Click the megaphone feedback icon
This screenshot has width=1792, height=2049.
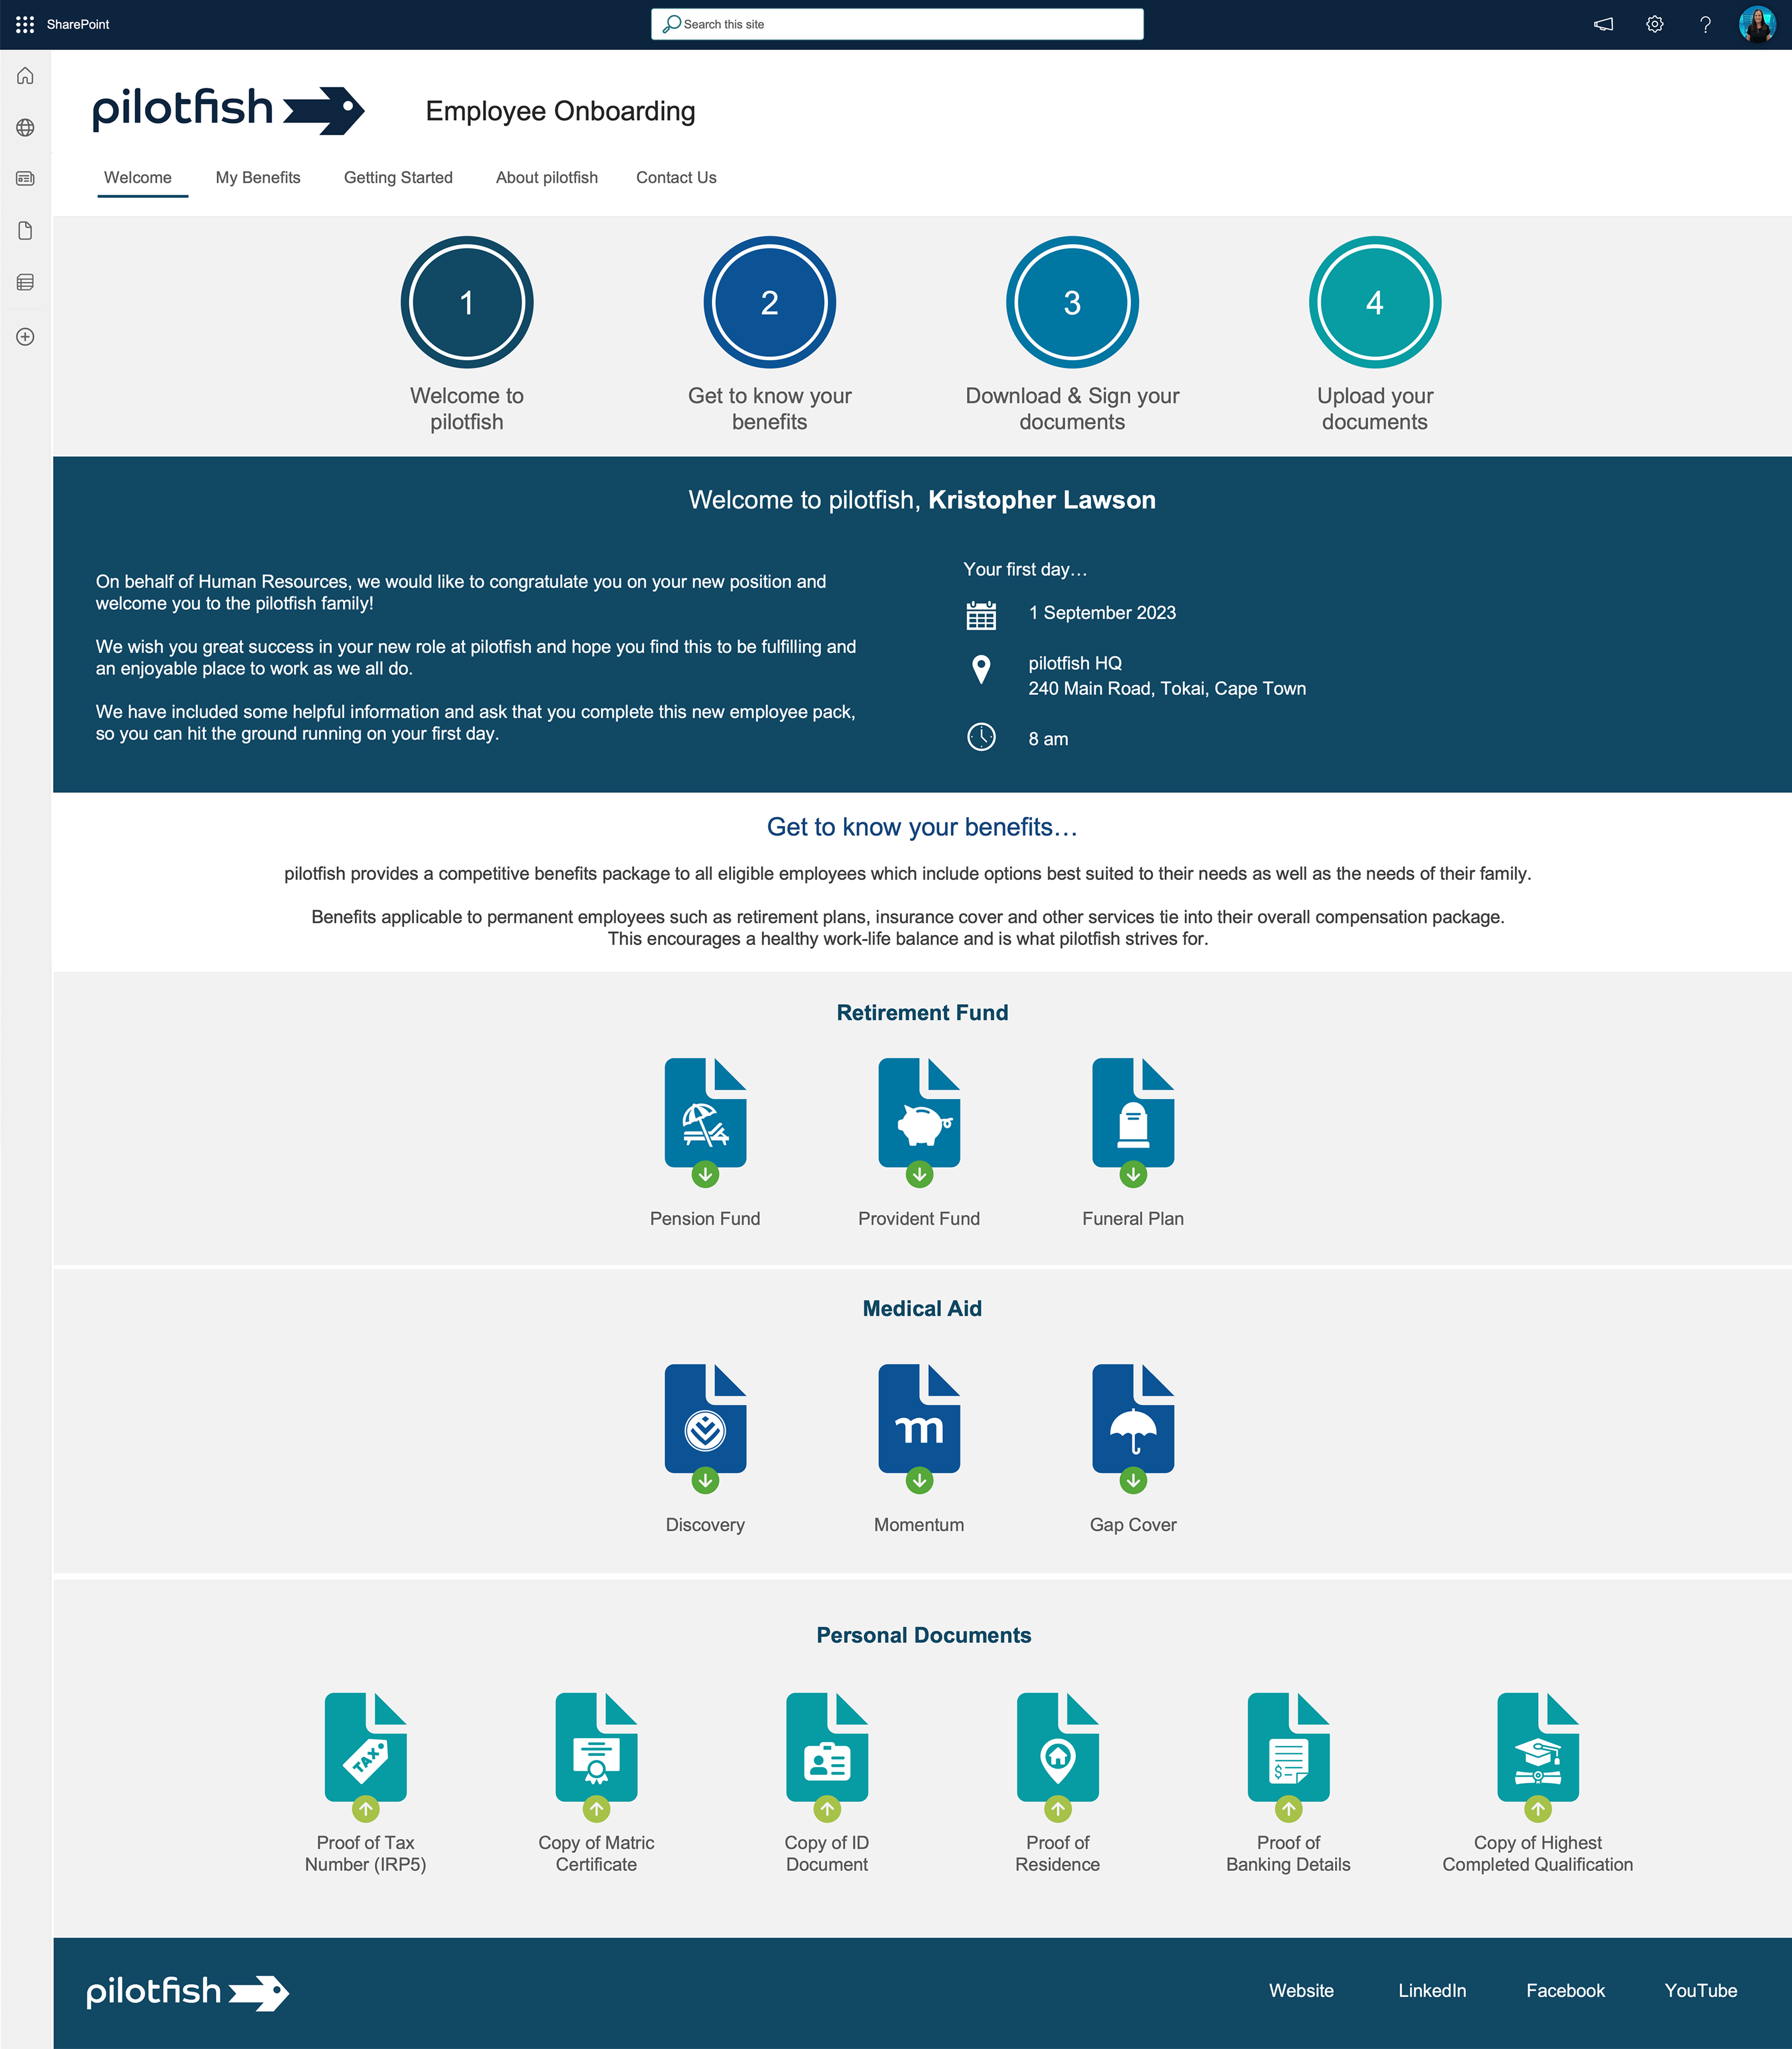(1603, 24)
